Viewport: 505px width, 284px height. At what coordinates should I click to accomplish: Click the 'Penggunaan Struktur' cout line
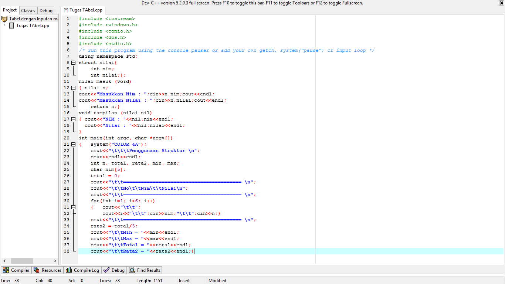click(x=145, y=151)
